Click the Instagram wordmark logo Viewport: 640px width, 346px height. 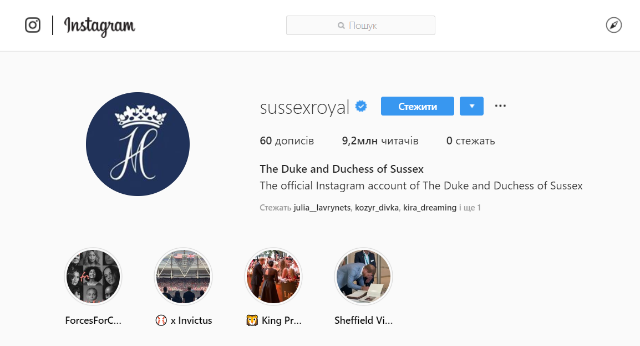point(100,27)
